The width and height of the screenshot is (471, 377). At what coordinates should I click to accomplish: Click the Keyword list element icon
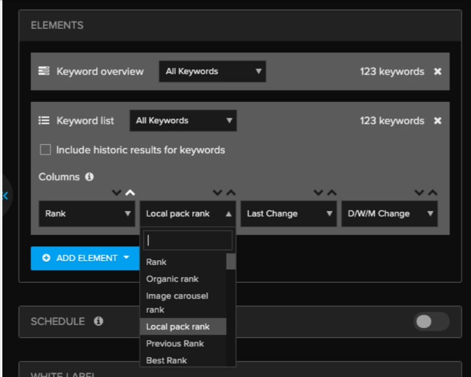tap(45, 121)
